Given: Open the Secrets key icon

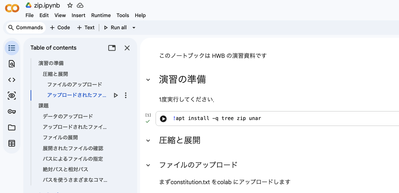Looking at the screenshot, I should [x=12, y=112].
